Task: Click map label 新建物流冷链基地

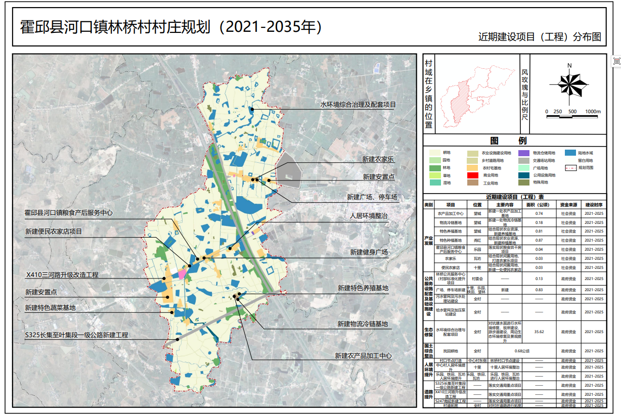Action: point(363,323)
